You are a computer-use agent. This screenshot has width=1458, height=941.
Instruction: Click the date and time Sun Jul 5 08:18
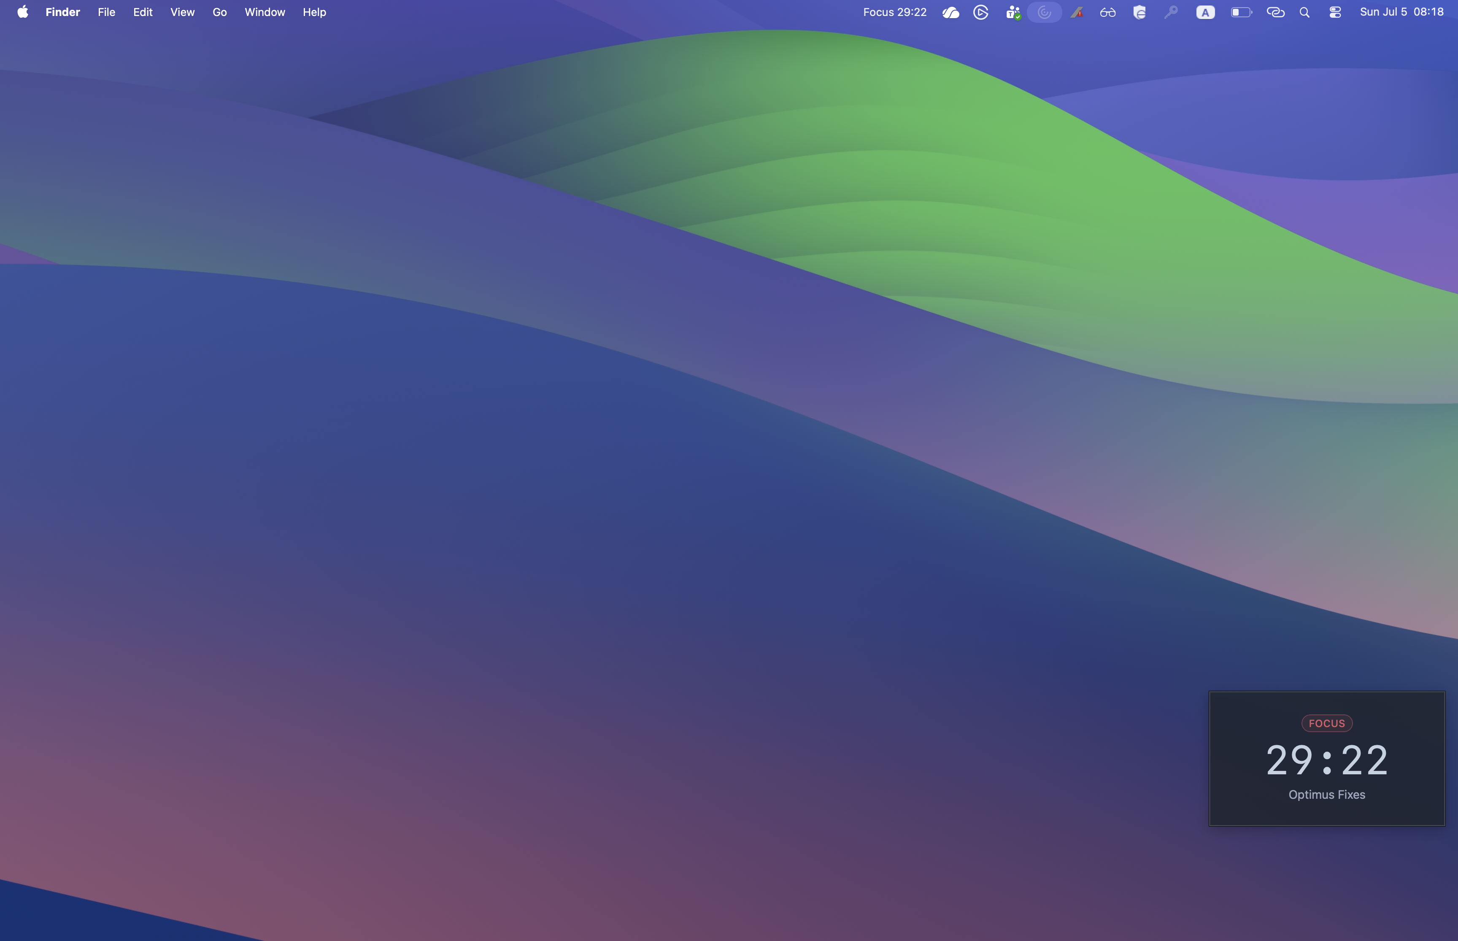[x=1402, y=12]
